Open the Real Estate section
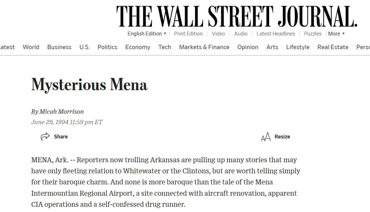Image resolution: width=370 pixels, height=212 pixels. pos(333,47)
